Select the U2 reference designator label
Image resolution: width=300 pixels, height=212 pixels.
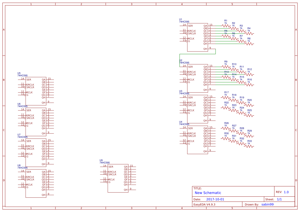(x=181, y=60)
